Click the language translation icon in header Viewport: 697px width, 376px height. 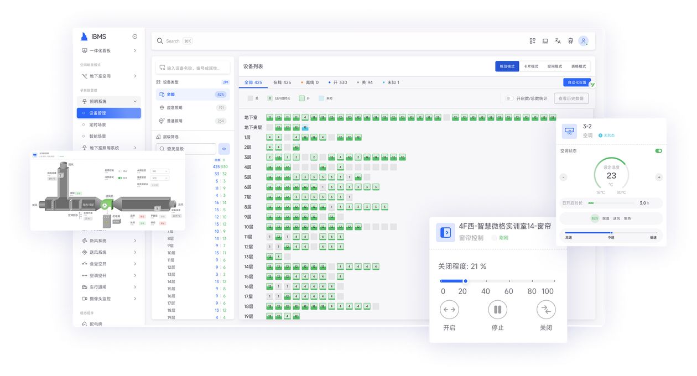click(558, 41)
